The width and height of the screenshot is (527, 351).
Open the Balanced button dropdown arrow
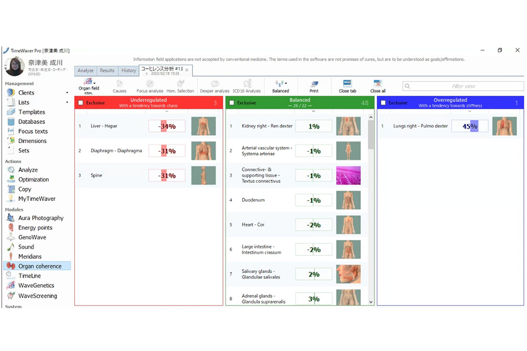(286, 83)
